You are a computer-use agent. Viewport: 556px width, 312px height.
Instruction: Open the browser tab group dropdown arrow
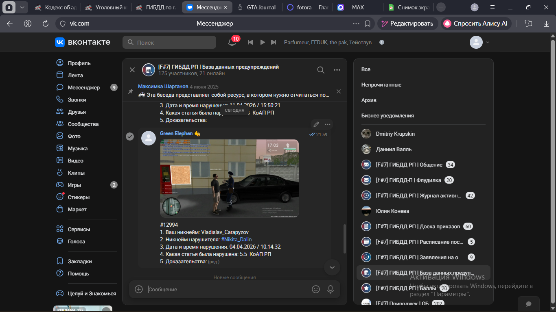(22, 7)
